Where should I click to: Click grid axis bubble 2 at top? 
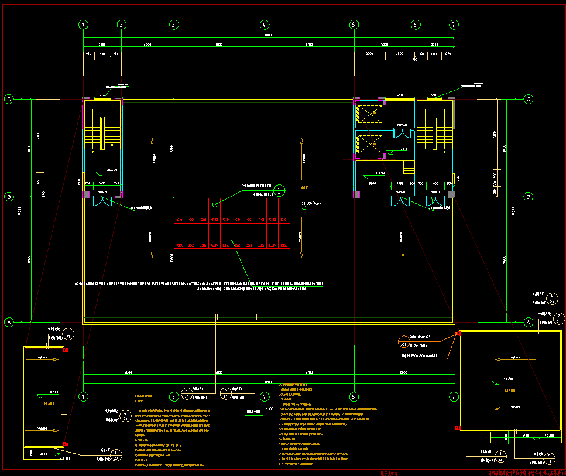click(x=121, y=25)
